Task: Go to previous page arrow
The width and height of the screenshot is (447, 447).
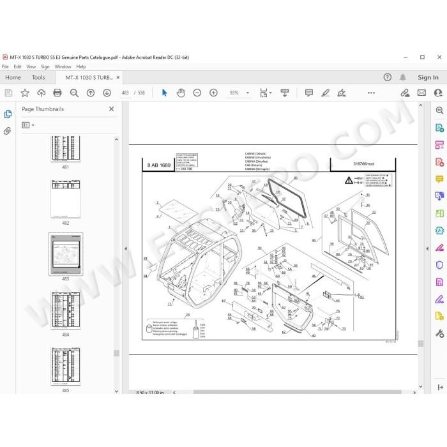Action: 91,93
